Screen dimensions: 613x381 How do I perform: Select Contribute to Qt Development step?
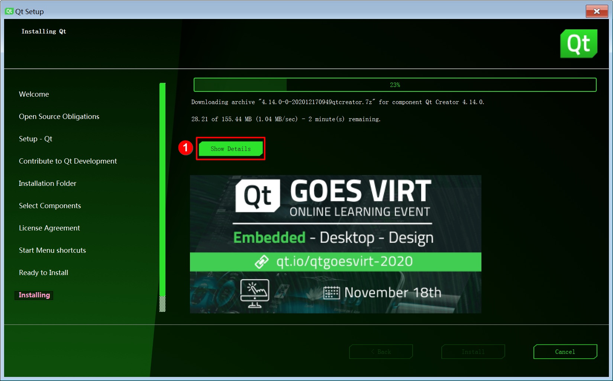click(68, 161)
